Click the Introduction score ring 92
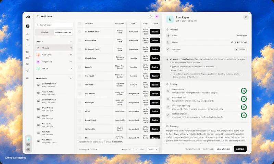 click(244, 91)
